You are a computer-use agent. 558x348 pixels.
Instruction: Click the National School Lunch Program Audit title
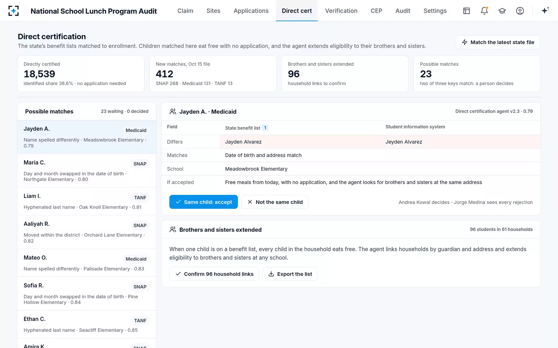pyautogui.click(x=94, y=11)
